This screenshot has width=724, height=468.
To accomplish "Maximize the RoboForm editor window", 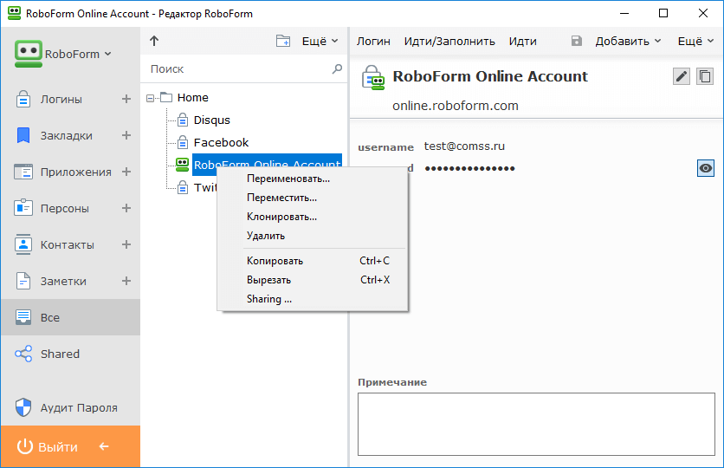I will pyautogui.click(x=663, y=13).
